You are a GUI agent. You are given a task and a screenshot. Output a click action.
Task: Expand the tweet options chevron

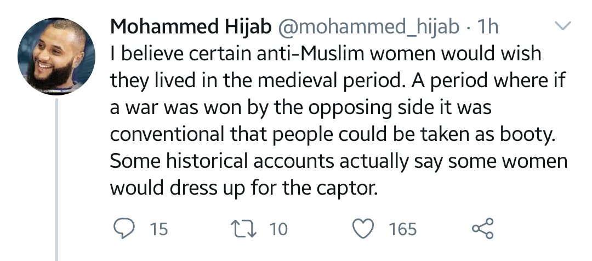(x=563, y=26)
